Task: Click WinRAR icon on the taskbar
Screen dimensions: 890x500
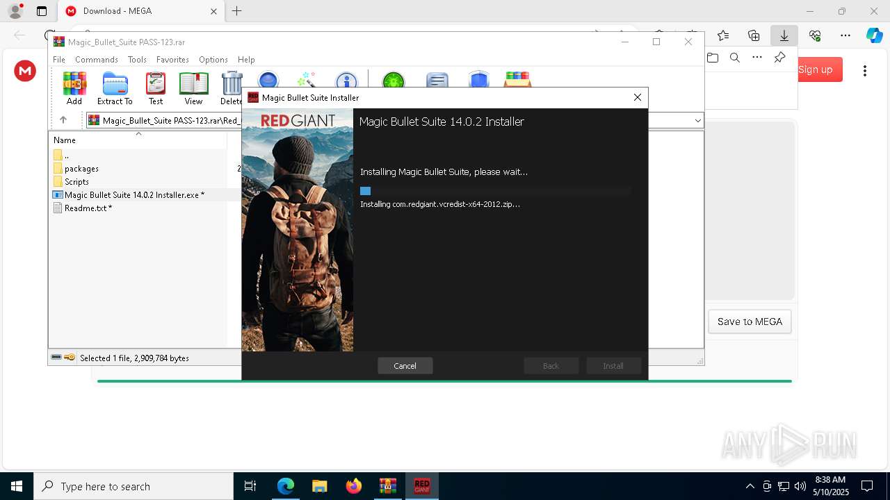Action: [388, 486]
